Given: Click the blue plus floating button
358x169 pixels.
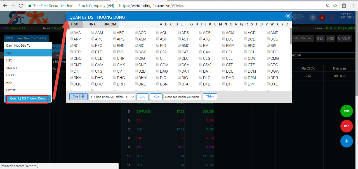Looking at the screenshot, I should 347,141.
